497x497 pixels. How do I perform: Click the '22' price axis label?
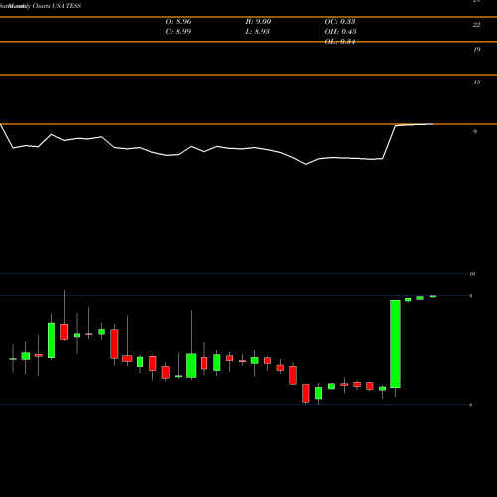[x=476, y=25]
